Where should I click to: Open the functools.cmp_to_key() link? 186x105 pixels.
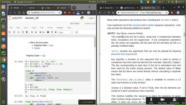tap(130, 80)
